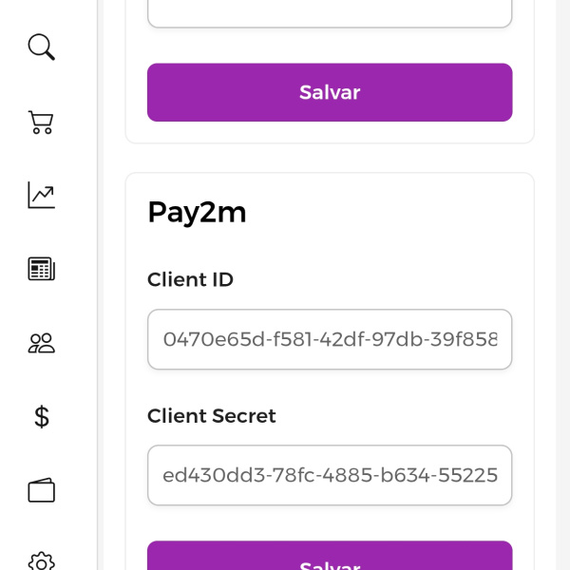The height and width of the screenshot is (570, 570).
Task: Click the empty gap between the two cards
Action: tap(330, 158)
